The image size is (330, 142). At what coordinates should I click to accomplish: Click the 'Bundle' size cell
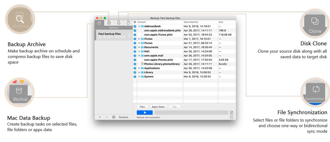[x=223, y=64]
